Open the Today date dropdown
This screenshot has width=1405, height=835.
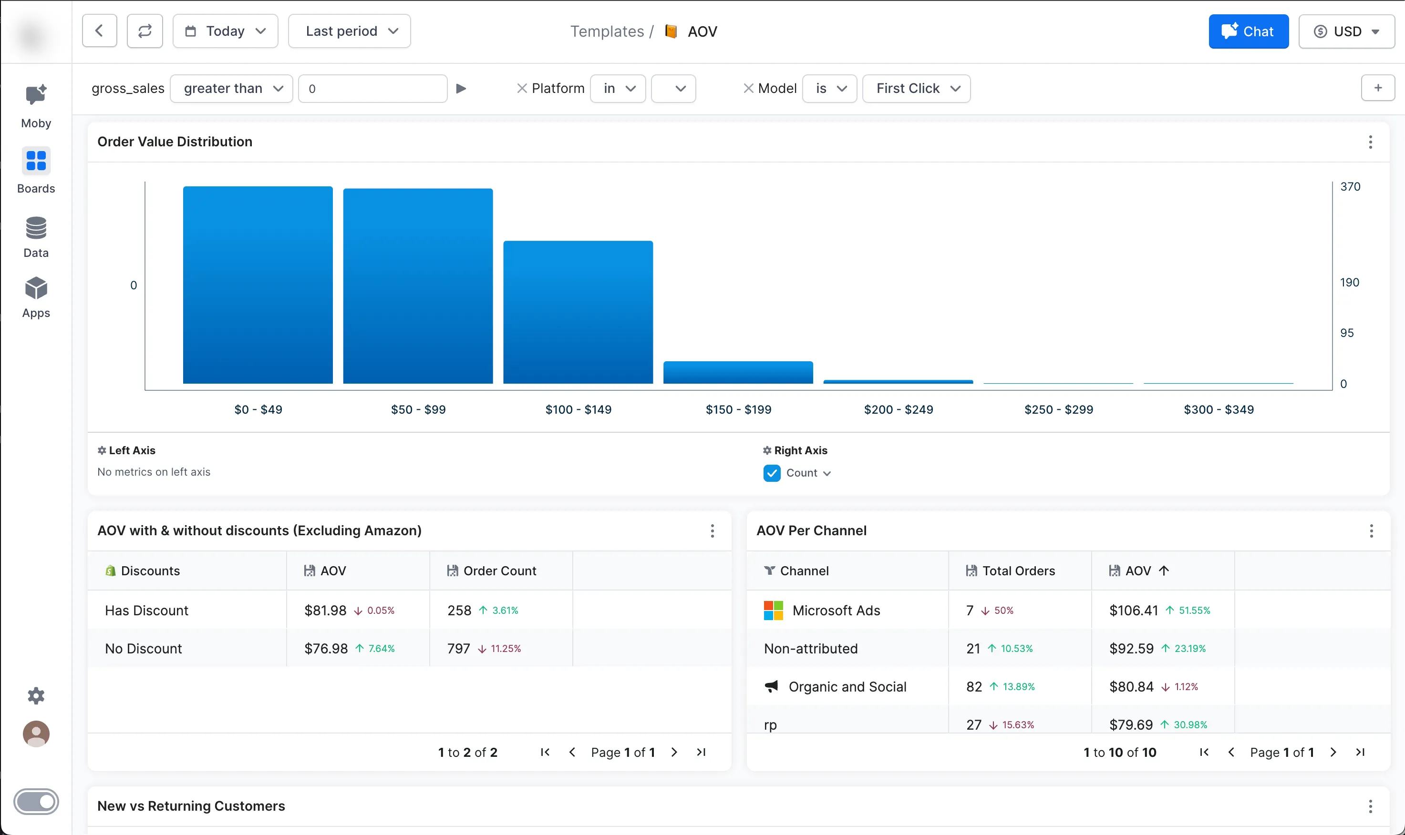pyautogui.click(x=225, y=31)
